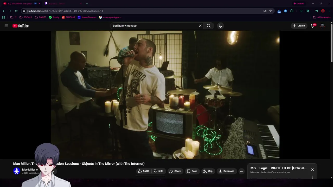Click the magnifier search button
333x187 pixels.
click(209, 26)
